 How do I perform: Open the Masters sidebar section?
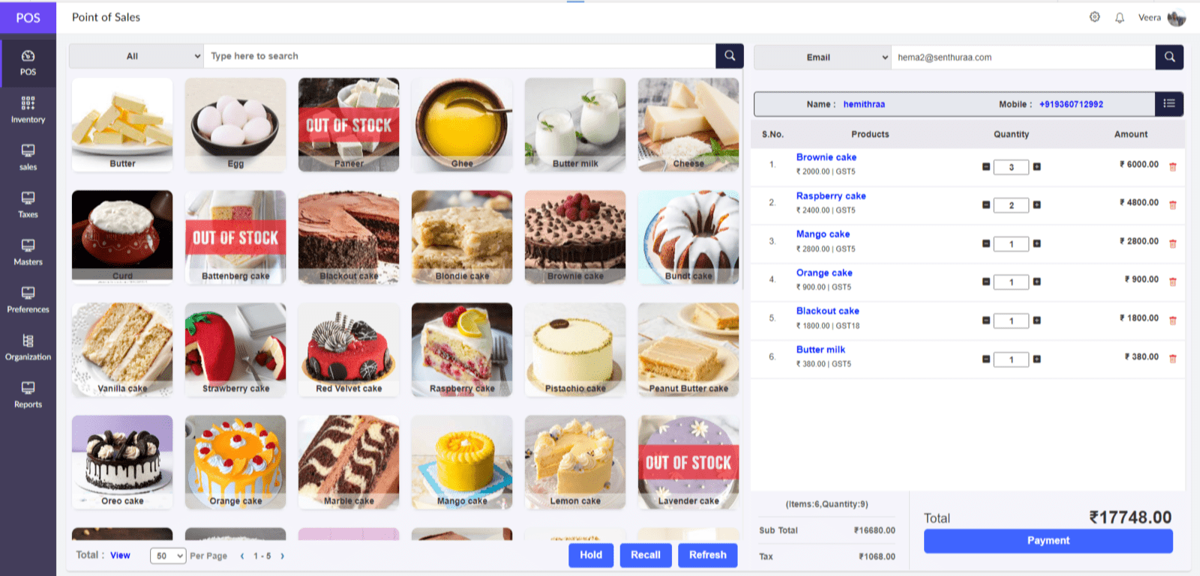tap(28, 252)
